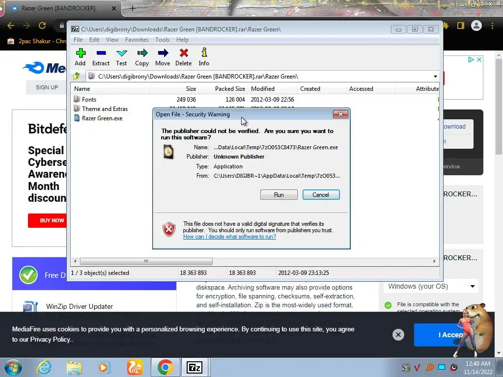Open UC Browser from taskbar
503x377 pixels.
coord(135,367)
